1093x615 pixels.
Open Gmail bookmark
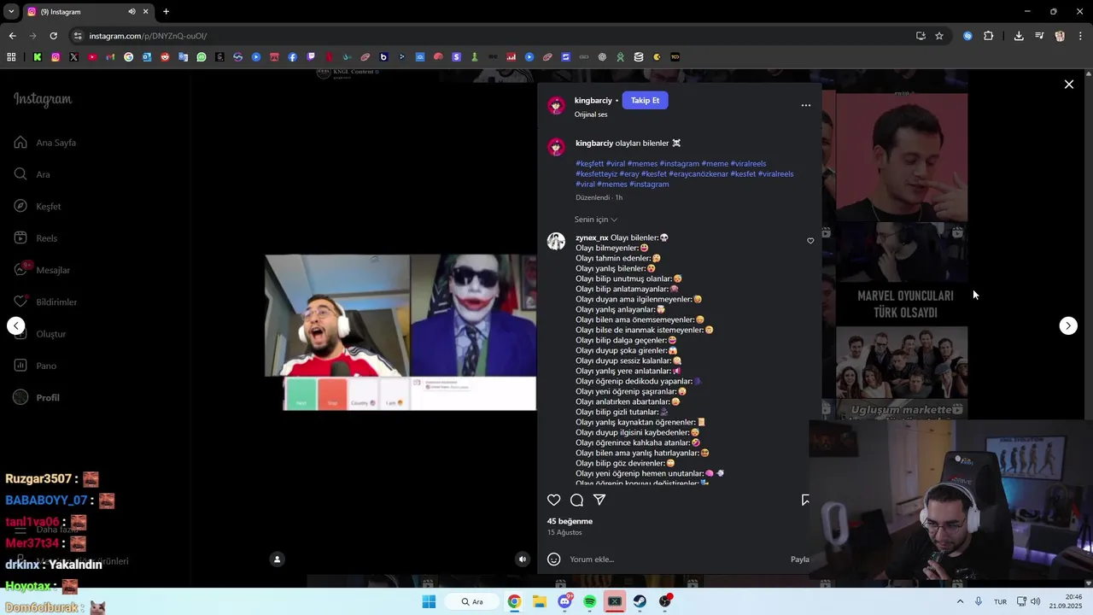[110, 57]
